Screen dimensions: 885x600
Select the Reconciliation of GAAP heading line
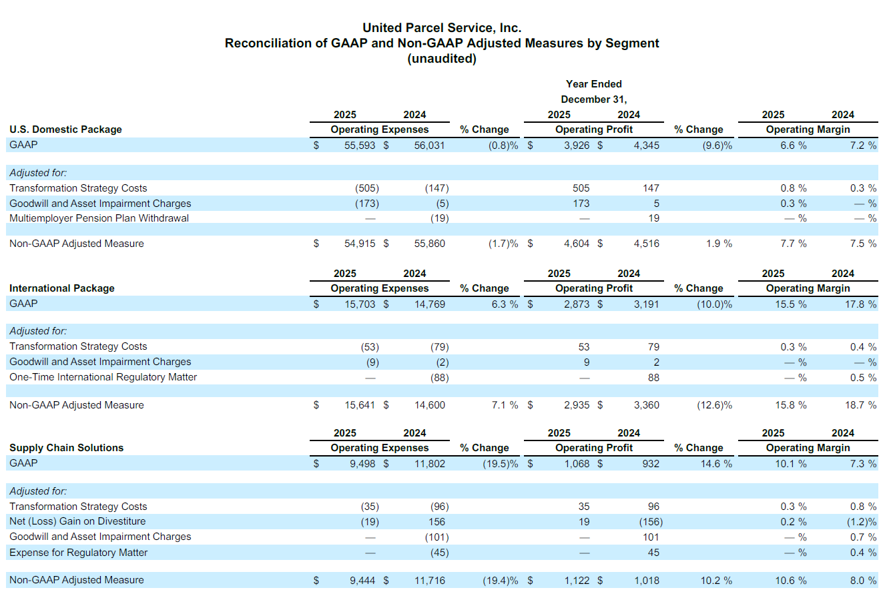point(442,43)
